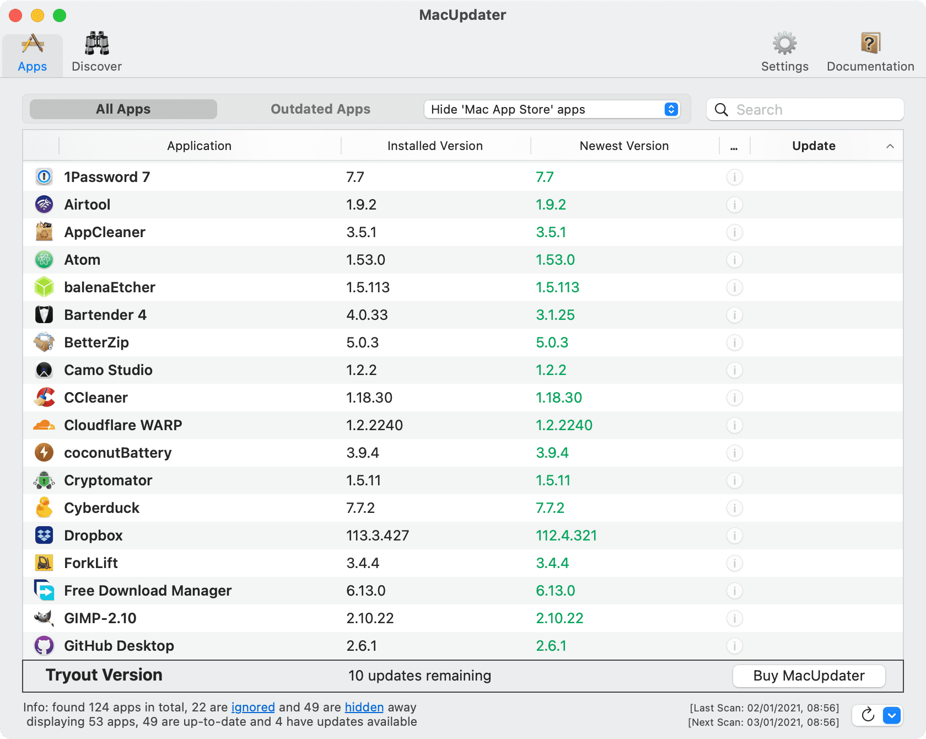The image size is (926, 739).
Task: Click the rescan refresh button
Action: (x=868, y=715)
